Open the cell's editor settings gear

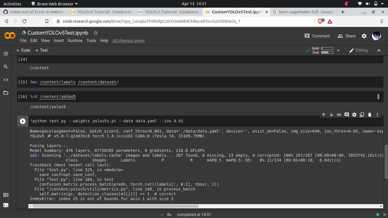click(x=354, y=115)
